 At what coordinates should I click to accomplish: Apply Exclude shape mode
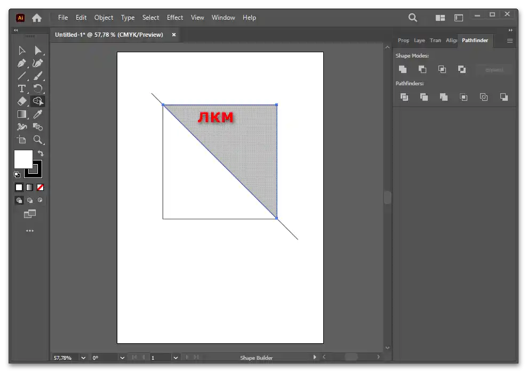tap(462, 69)
